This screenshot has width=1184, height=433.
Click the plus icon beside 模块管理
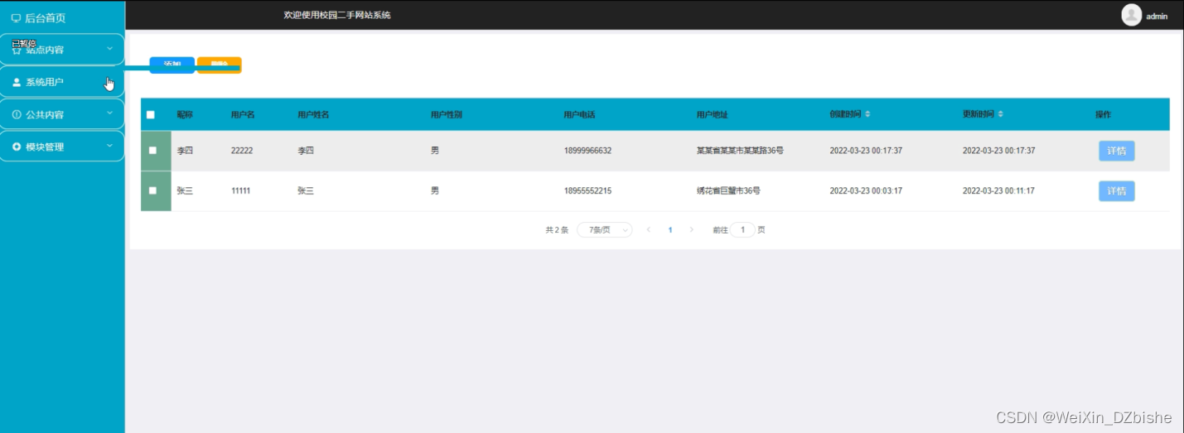17,147
